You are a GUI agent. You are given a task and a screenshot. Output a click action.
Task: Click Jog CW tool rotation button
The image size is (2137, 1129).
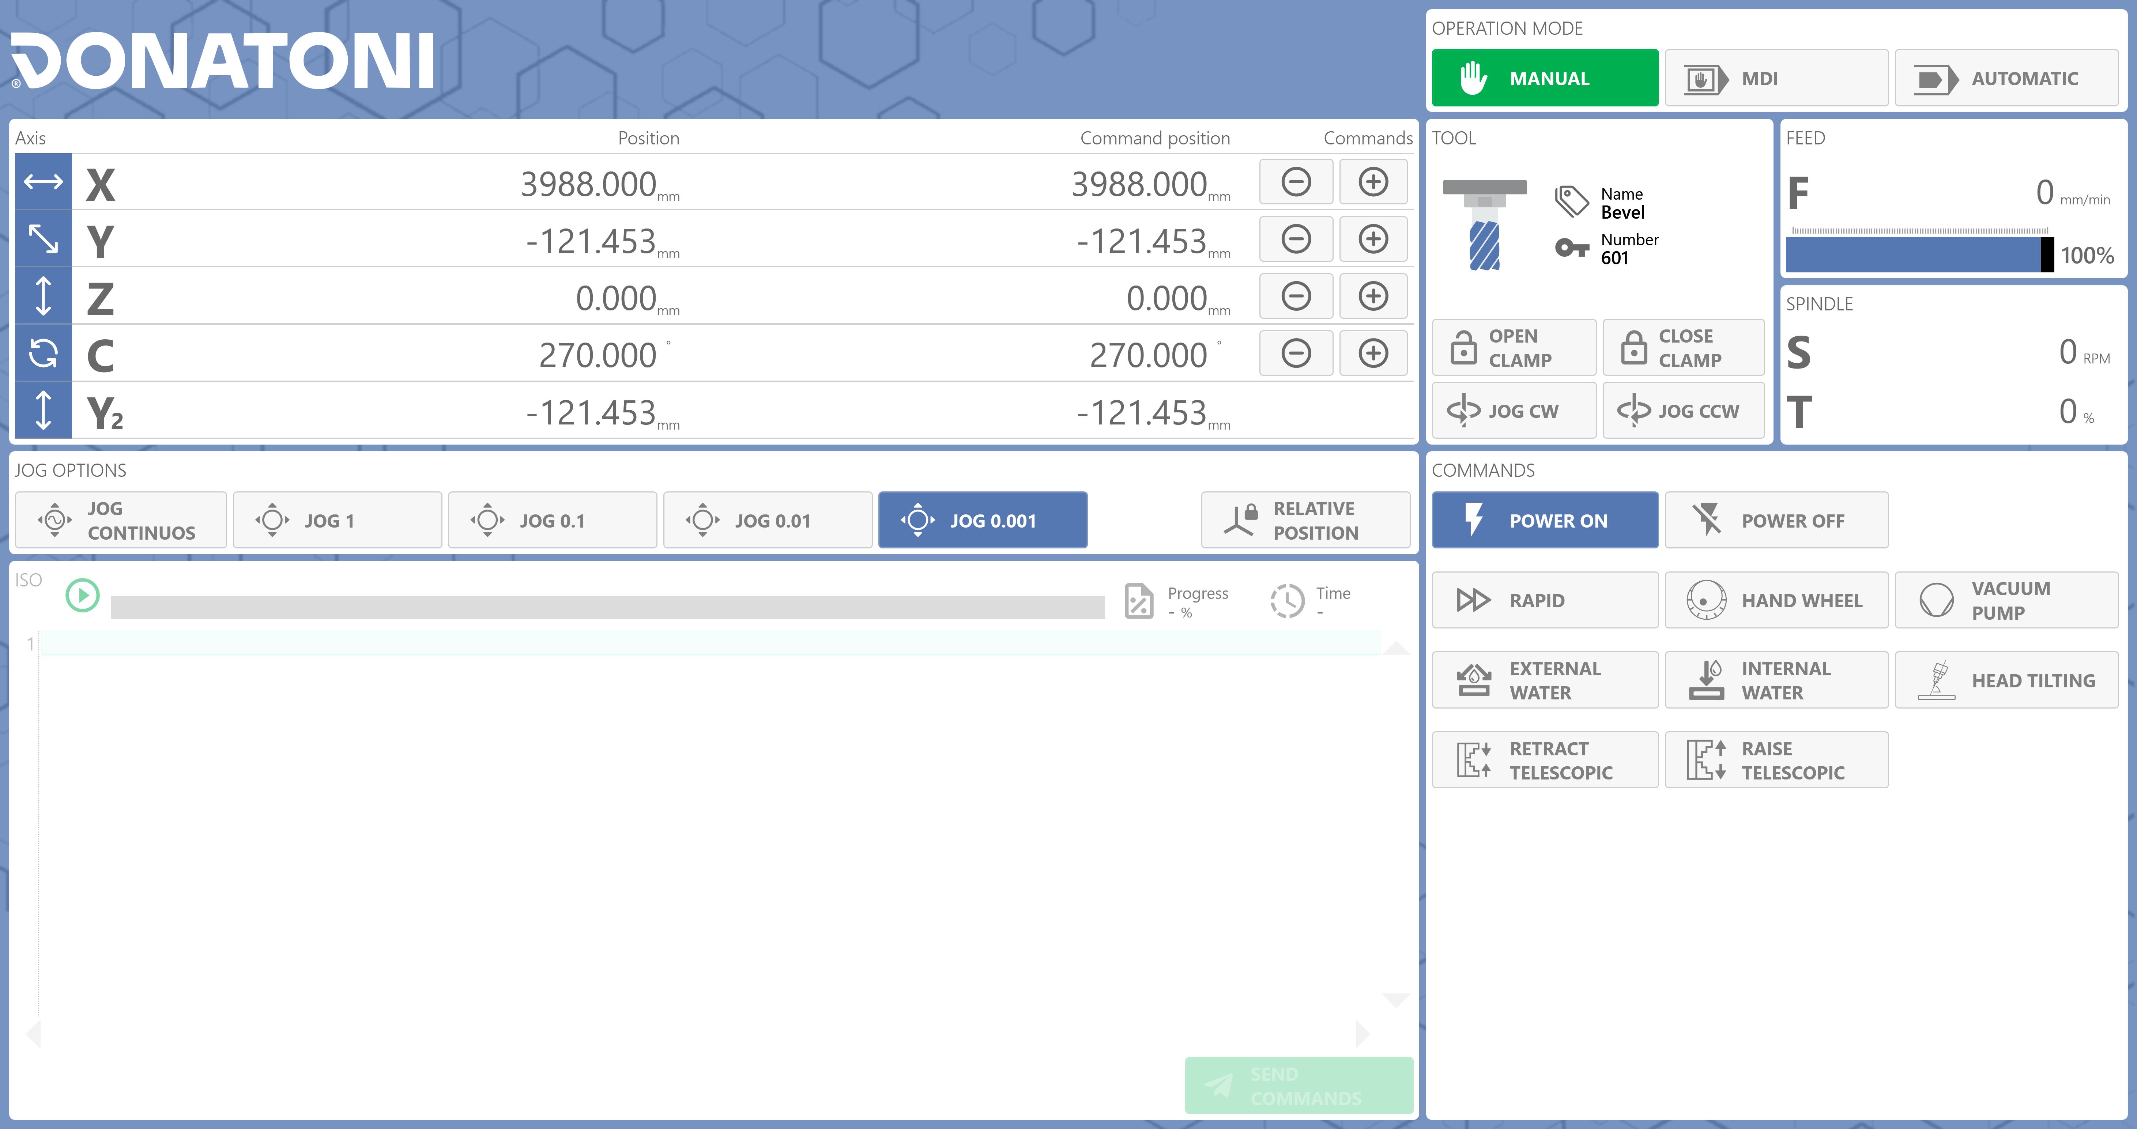pos(1514,411)
